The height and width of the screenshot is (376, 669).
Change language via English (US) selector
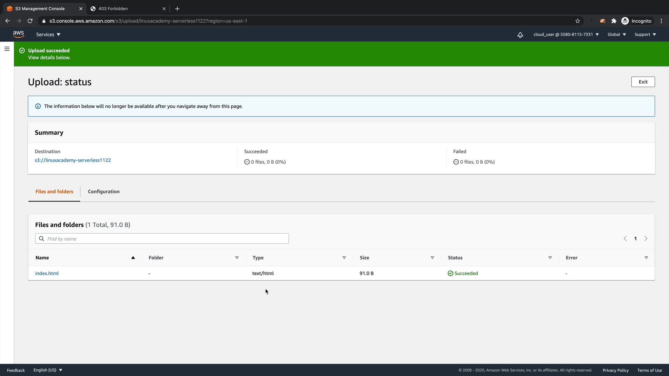[48, 370]
